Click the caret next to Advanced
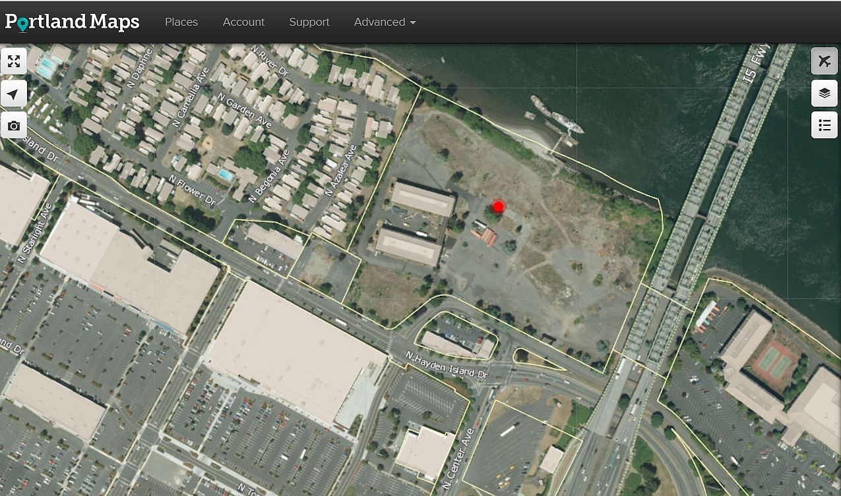841x496 pixels. pos(413,22)
